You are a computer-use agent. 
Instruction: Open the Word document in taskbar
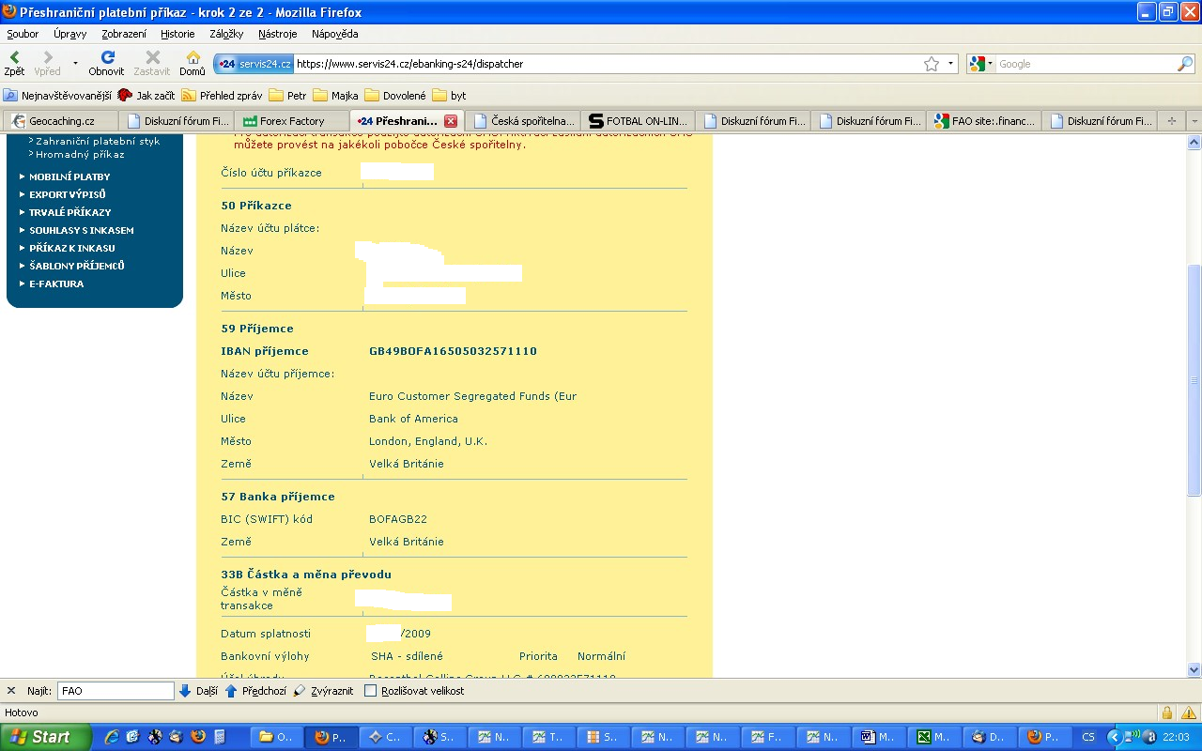880,737
